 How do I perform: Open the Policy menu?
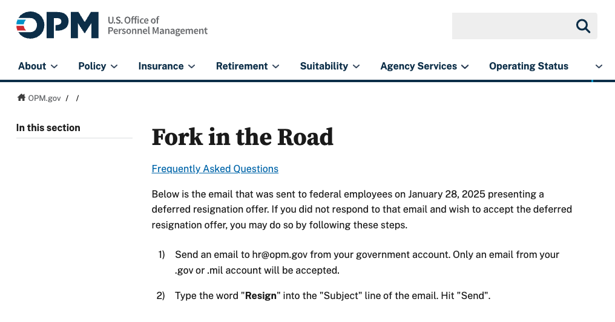[x=92, y=66]
